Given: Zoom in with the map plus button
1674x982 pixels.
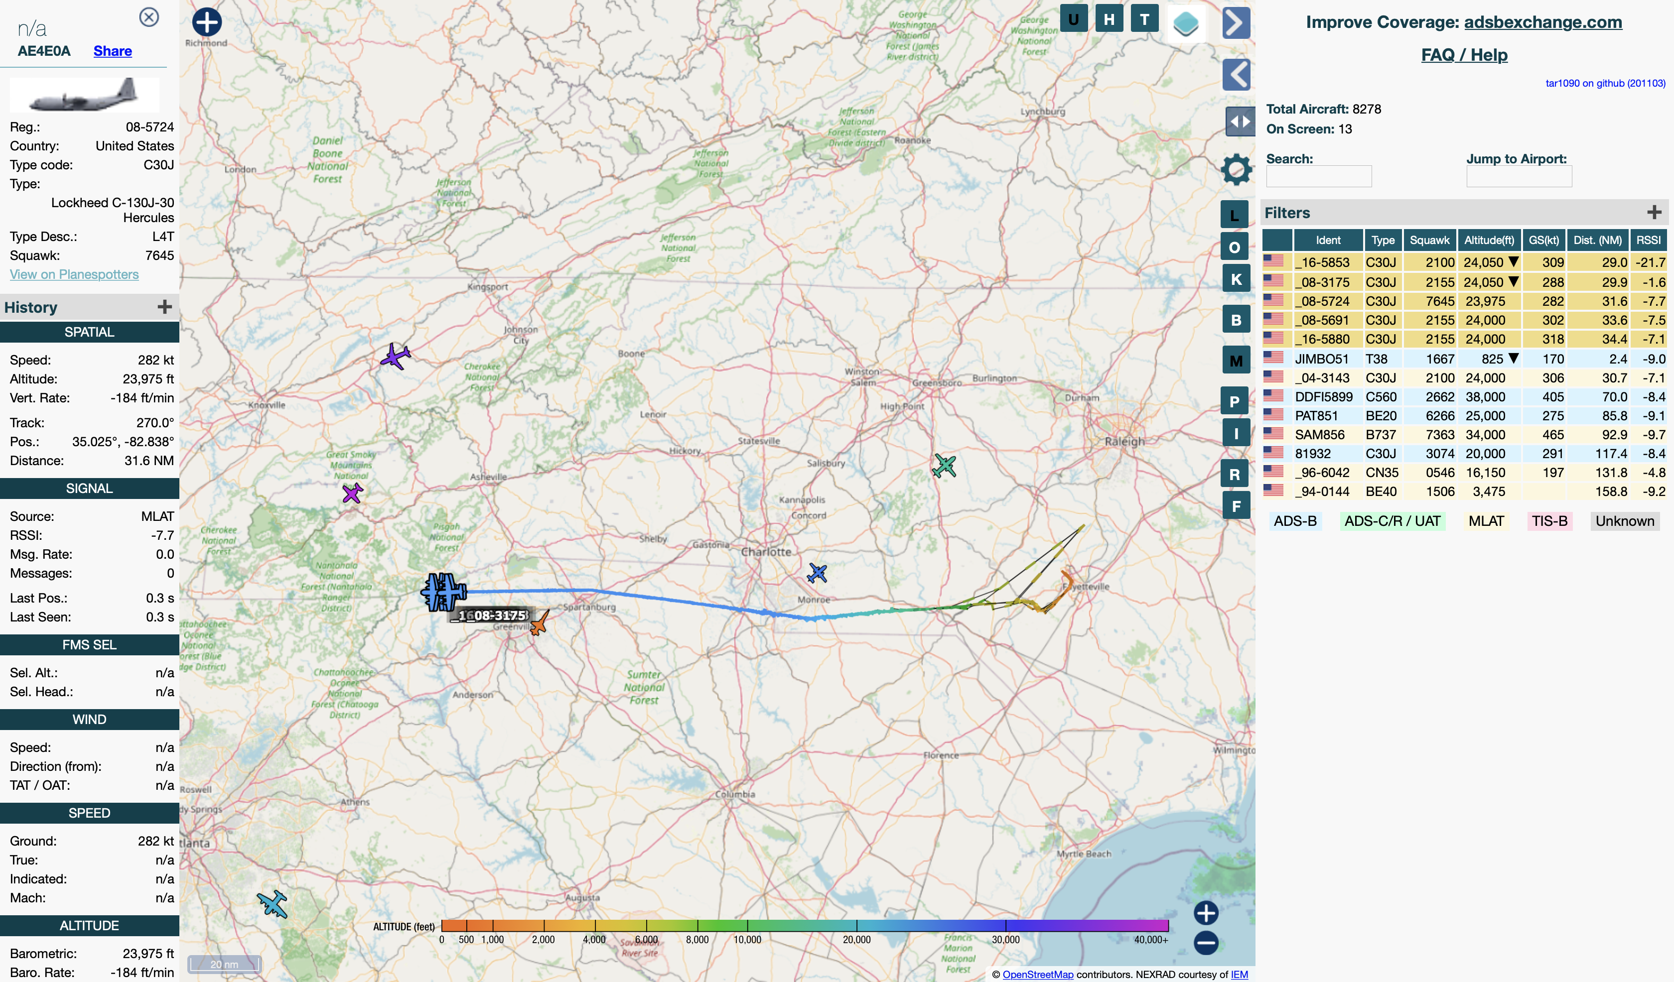Looking at the screenshot, I should point(1206,913).
